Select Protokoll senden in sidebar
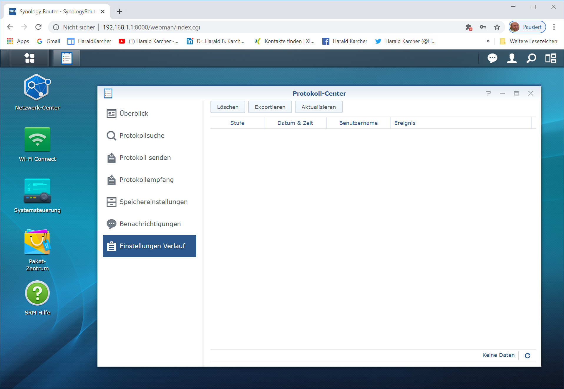 pyautogui.click(x=145, y=158)
